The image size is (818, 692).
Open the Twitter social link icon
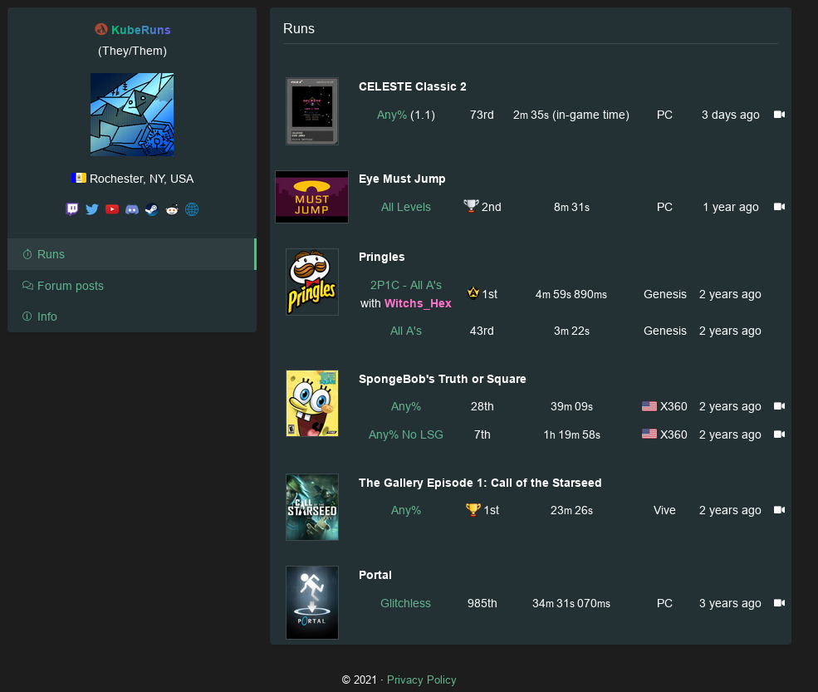click(92, 209)
